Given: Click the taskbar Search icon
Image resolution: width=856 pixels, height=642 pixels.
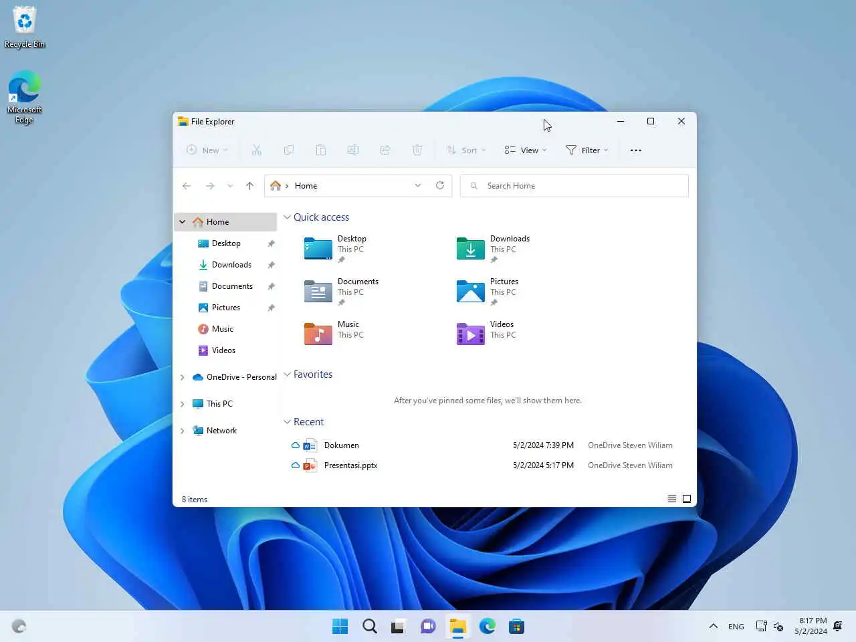Looking at the screenshot, I should point(370,627).
